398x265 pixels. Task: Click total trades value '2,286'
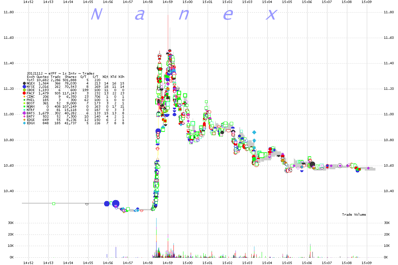(55, 80)
